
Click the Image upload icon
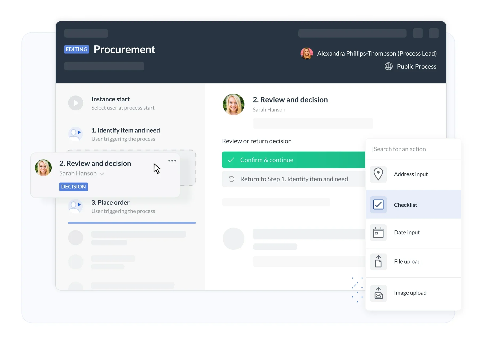pyautogui.click(x=378, y=293)
